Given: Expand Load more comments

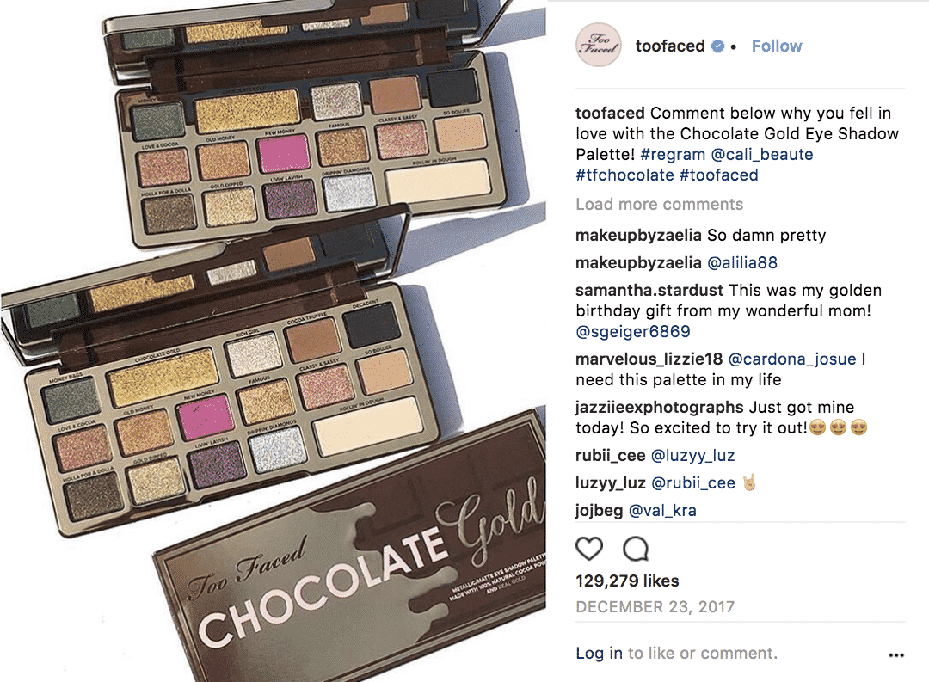Looking at the screenshot, I should [659, 205].
